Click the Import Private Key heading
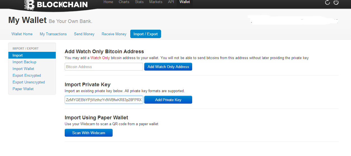Viewport: 351px width, 156px height. pos(87,85)
